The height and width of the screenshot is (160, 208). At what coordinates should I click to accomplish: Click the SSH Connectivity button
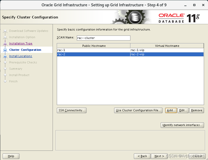pyautogui.click(x=72, y=110)
